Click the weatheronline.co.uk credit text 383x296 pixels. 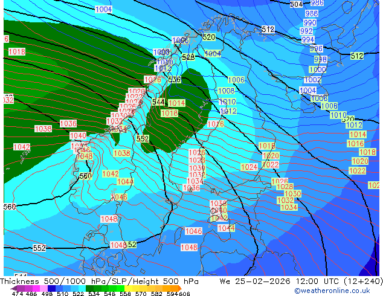tap(332, 291)
